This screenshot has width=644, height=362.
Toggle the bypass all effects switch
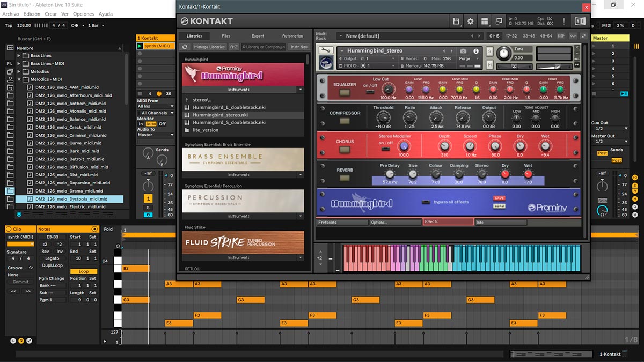(x=426, y=202)
